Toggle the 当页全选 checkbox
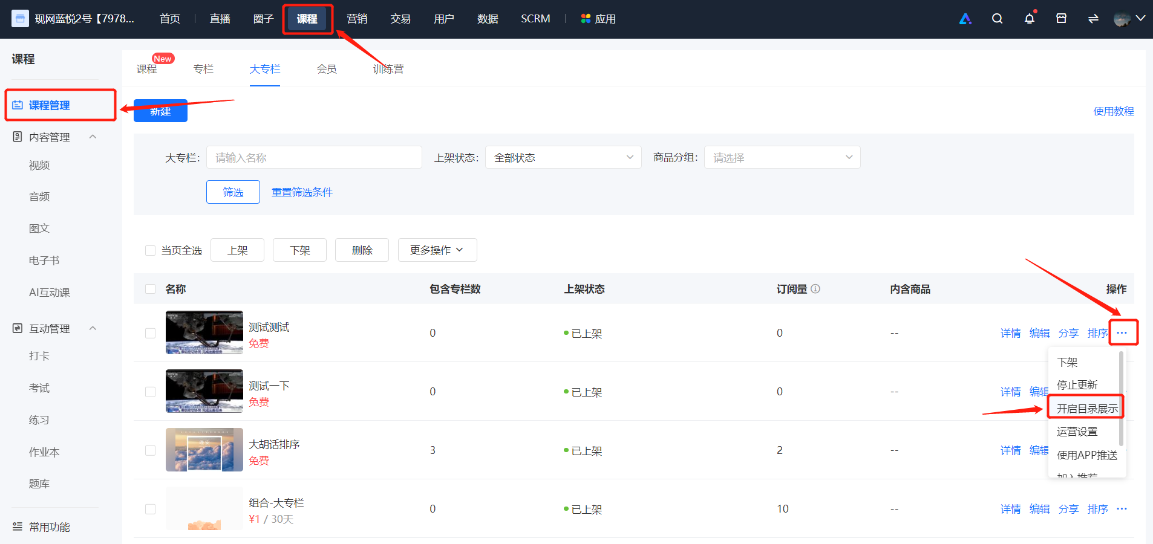Viewport: 1153px width, 544px height. point(151,250)
